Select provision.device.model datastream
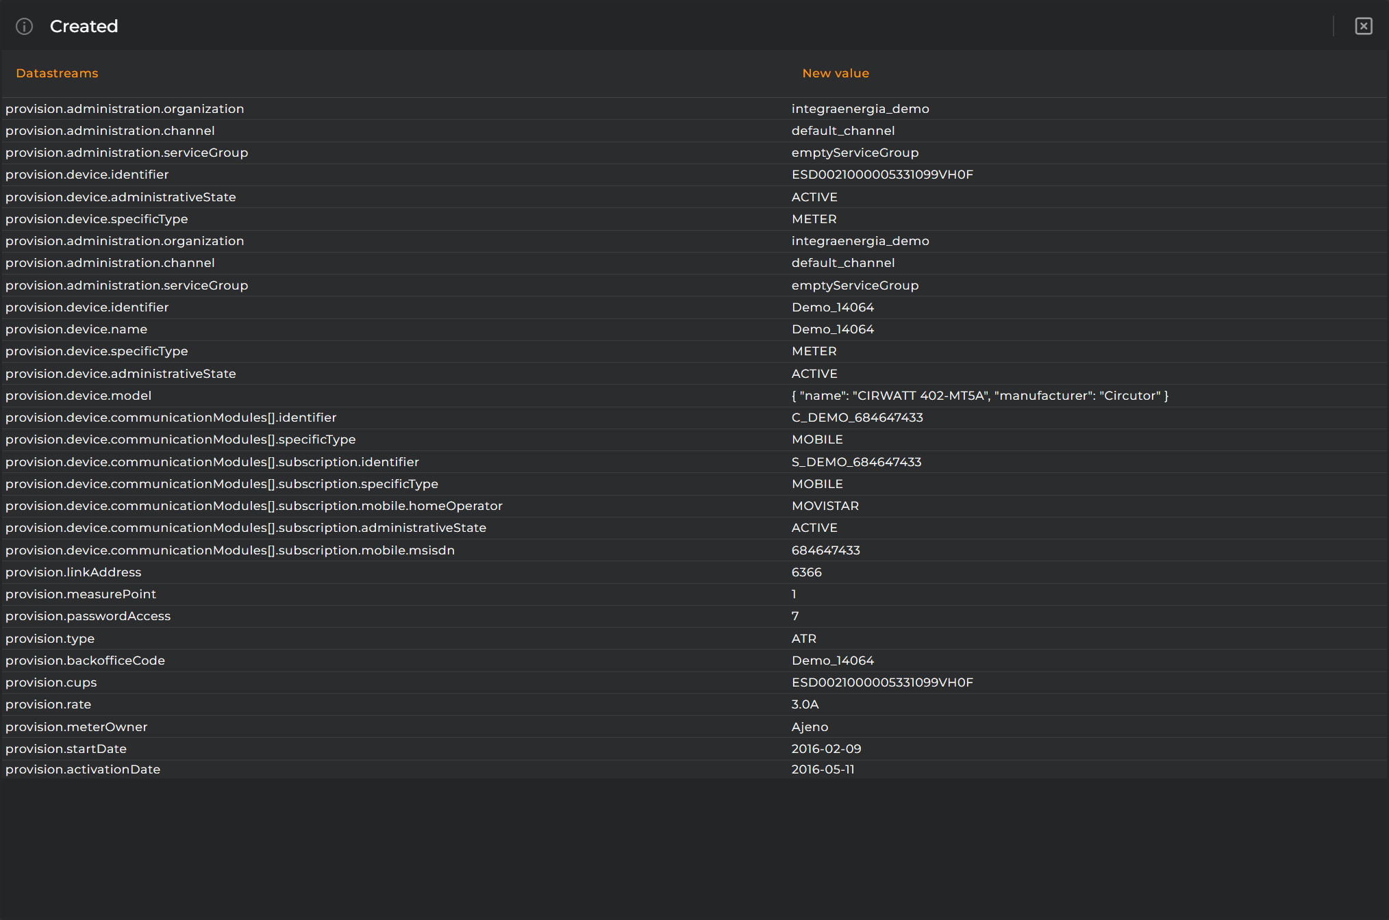This screenshot has height=920, width=1389. click(79, 396)
